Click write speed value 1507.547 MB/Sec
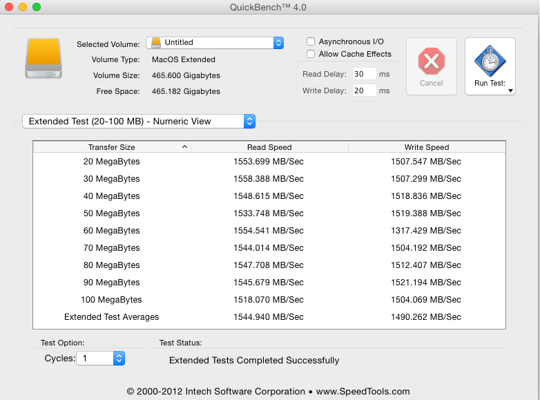This screenshot has height=400, width=540. [x=426, y=162]
